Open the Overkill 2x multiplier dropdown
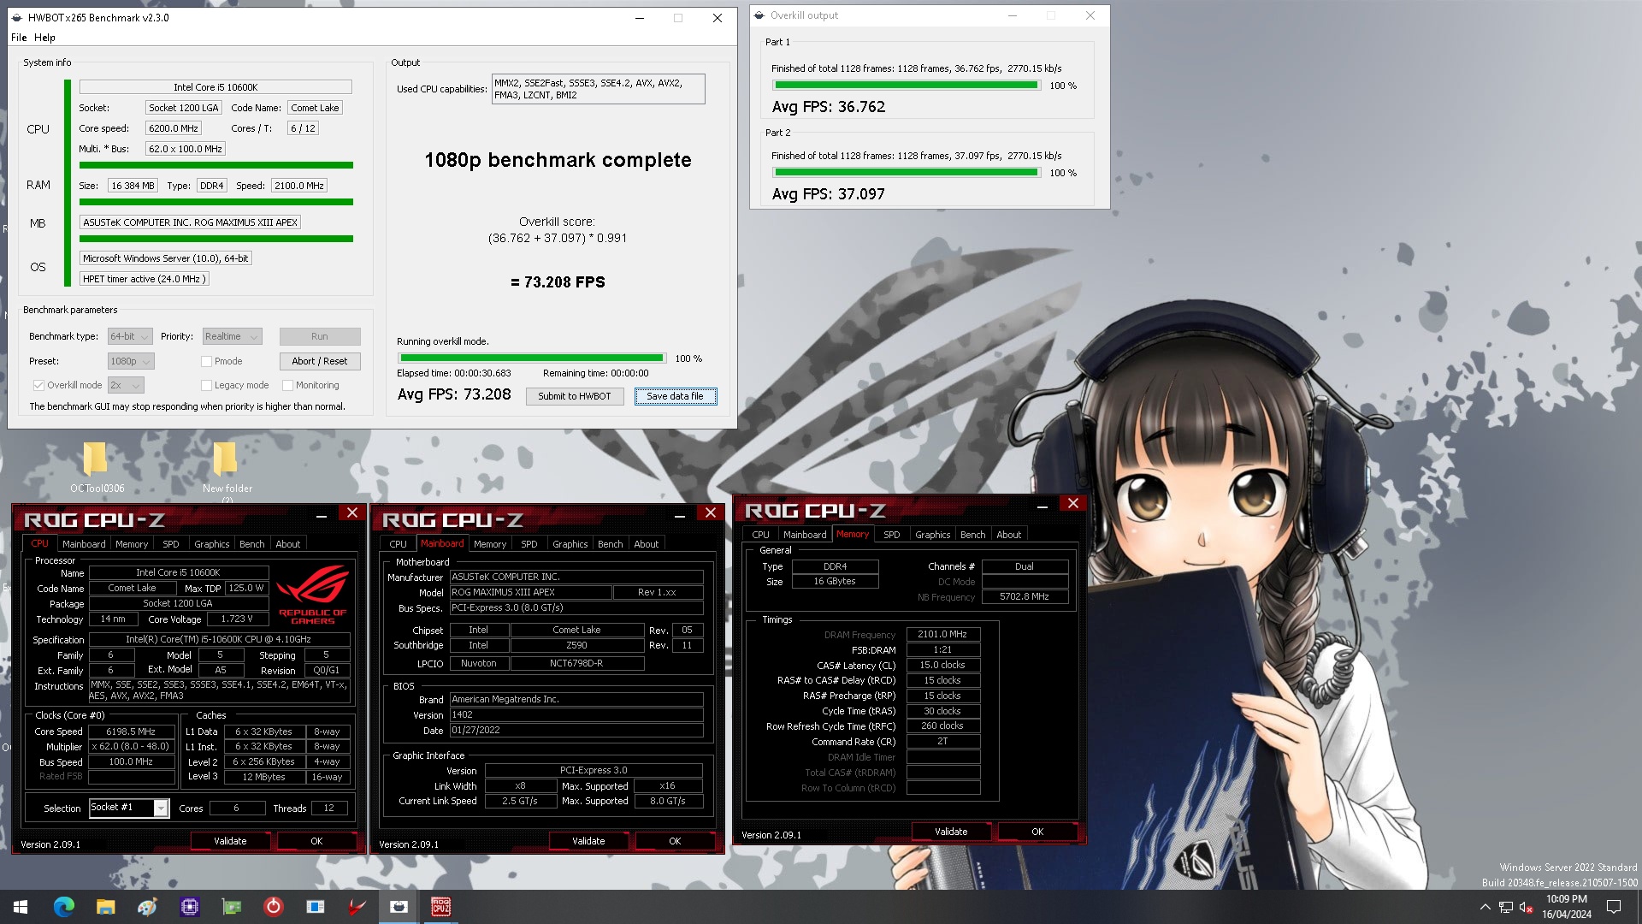This screenshot has width=1642, height=924. [x=125, y=386]
